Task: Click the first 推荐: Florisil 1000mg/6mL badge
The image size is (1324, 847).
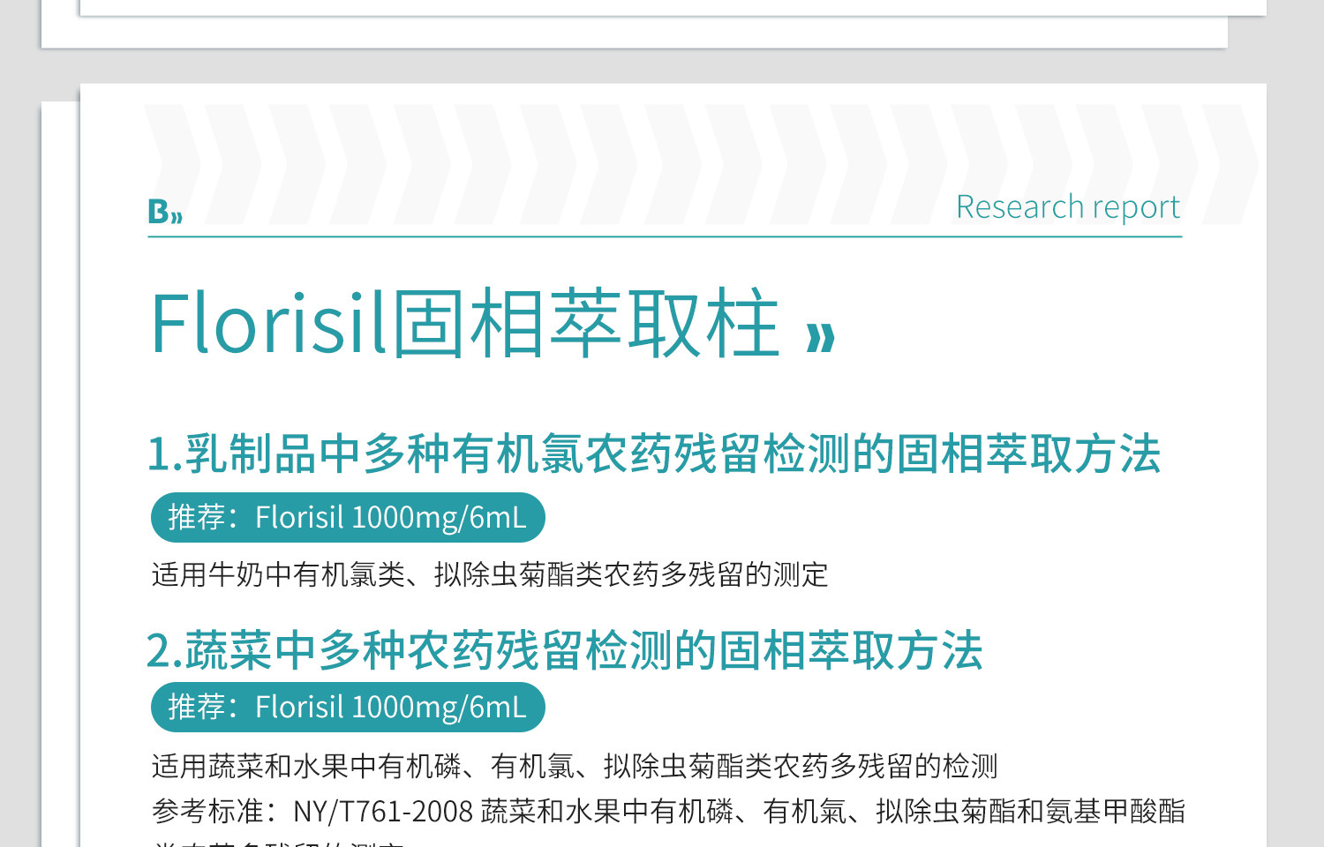Action: click(348, 517)
